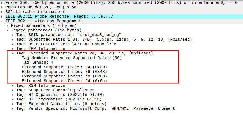Expand the Frame 950 row
This screenshot has height=117, width=243.
click(2, 3)
